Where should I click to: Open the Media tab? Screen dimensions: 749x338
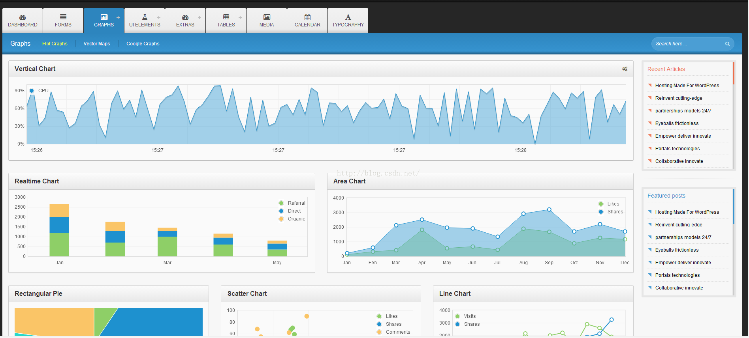coord(267,21)
